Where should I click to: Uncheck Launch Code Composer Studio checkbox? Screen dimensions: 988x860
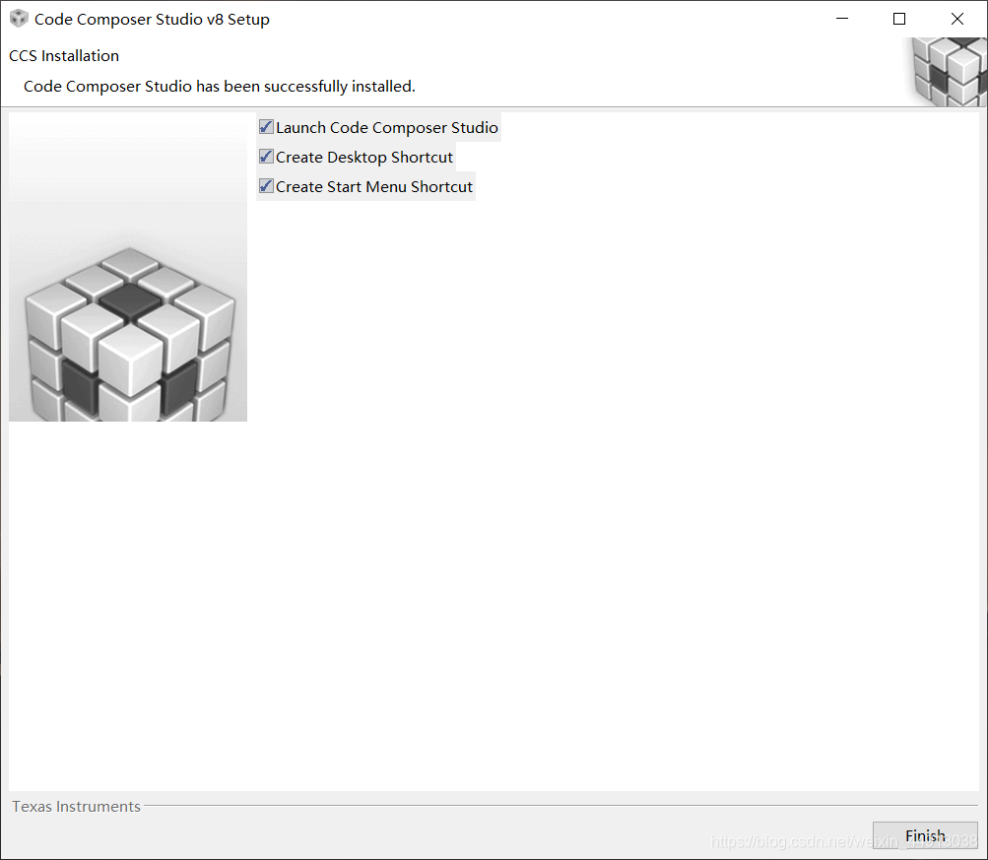pyautogui.click(x=266, y=127)
